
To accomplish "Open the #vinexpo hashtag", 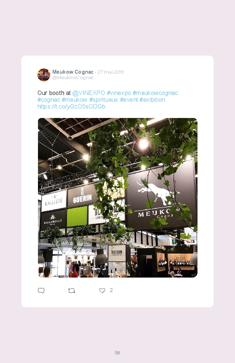I will [119, 93].
